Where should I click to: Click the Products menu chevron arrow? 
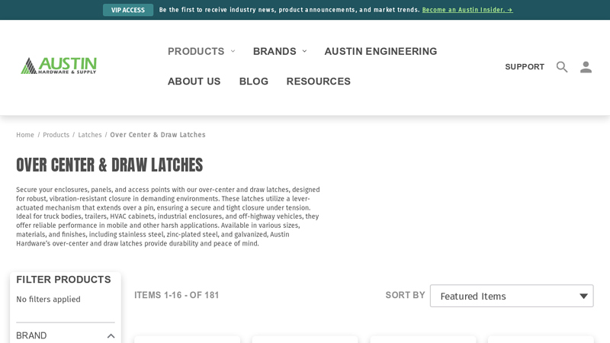pyautogui.click(x=233, y=51)
